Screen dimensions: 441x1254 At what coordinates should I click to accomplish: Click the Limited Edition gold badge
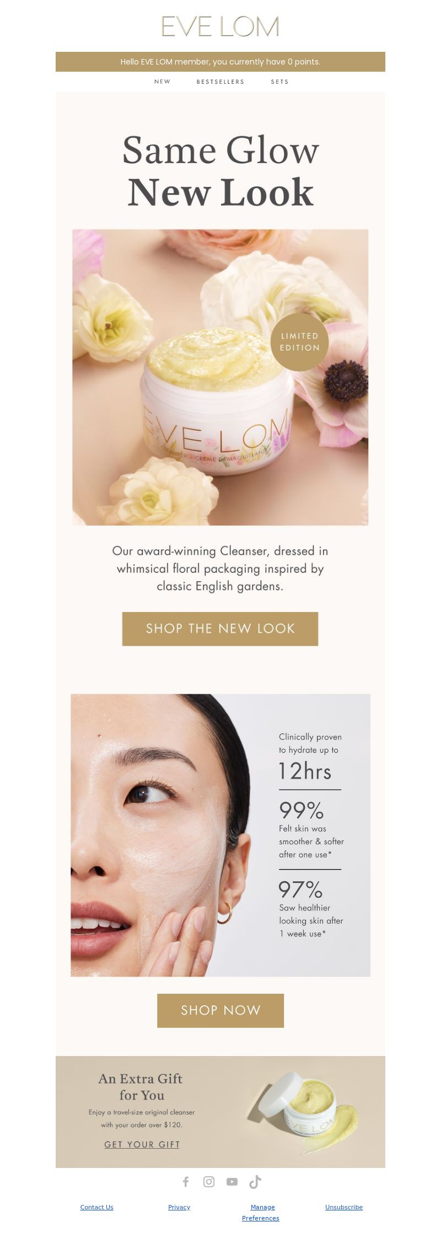click(x=299, y=342)
